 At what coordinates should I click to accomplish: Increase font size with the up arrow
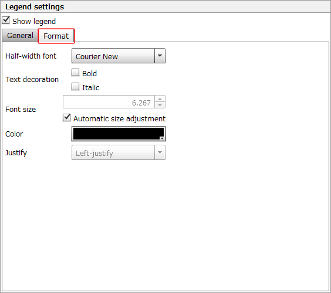point(160,99)
